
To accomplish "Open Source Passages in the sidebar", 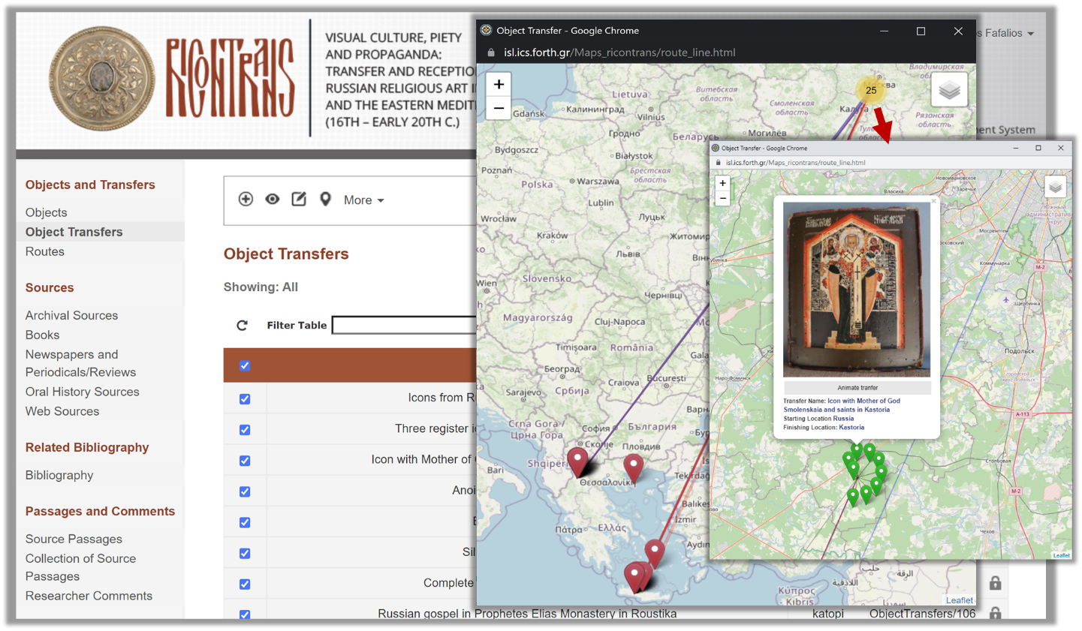I will (74, 539).
